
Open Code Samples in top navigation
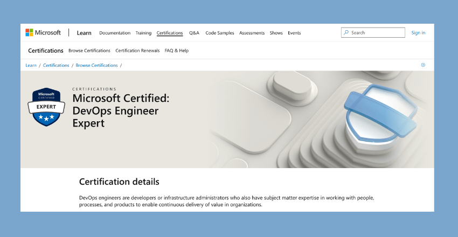pos(220,33)
